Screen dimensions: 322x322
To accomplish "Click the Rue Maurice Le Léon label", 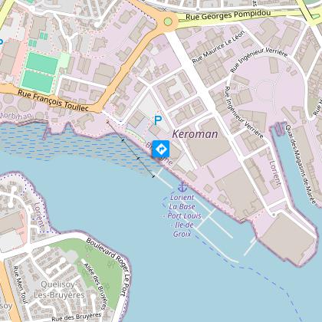I will pos(219,47).
